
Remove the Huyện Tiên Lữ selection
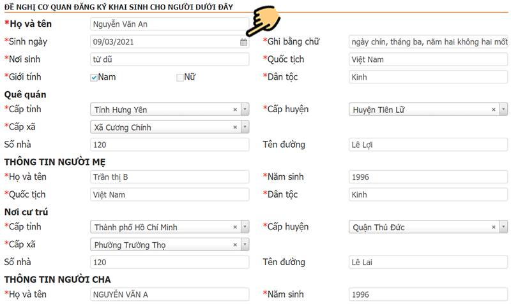pyautogui.click(x=493, y=110)
